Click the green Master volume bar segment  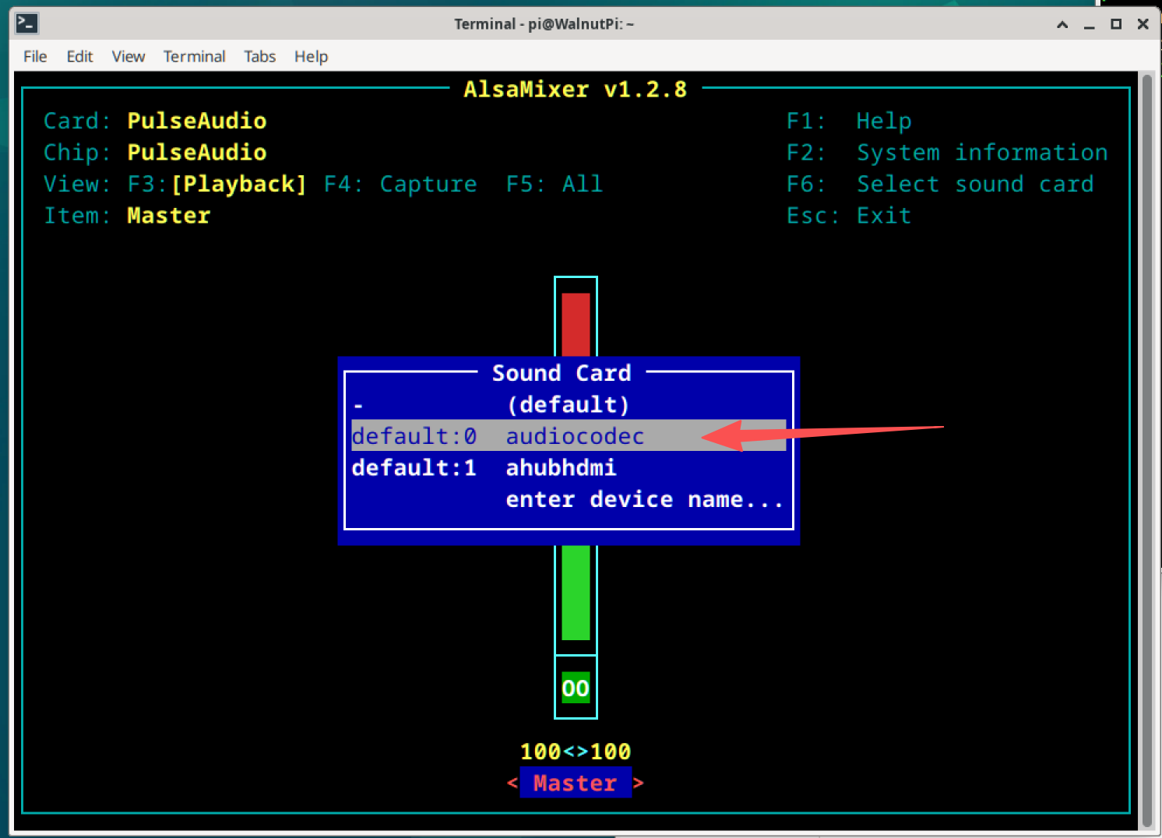576,593
